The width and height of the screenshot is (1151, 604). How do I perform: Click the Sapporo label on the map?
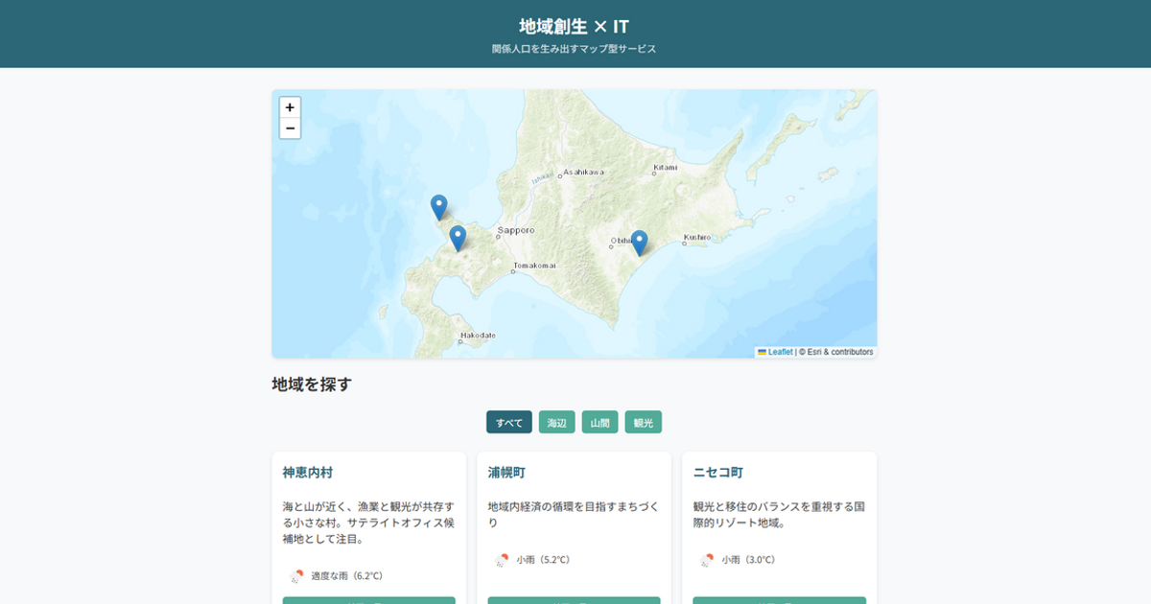[516, 230]
